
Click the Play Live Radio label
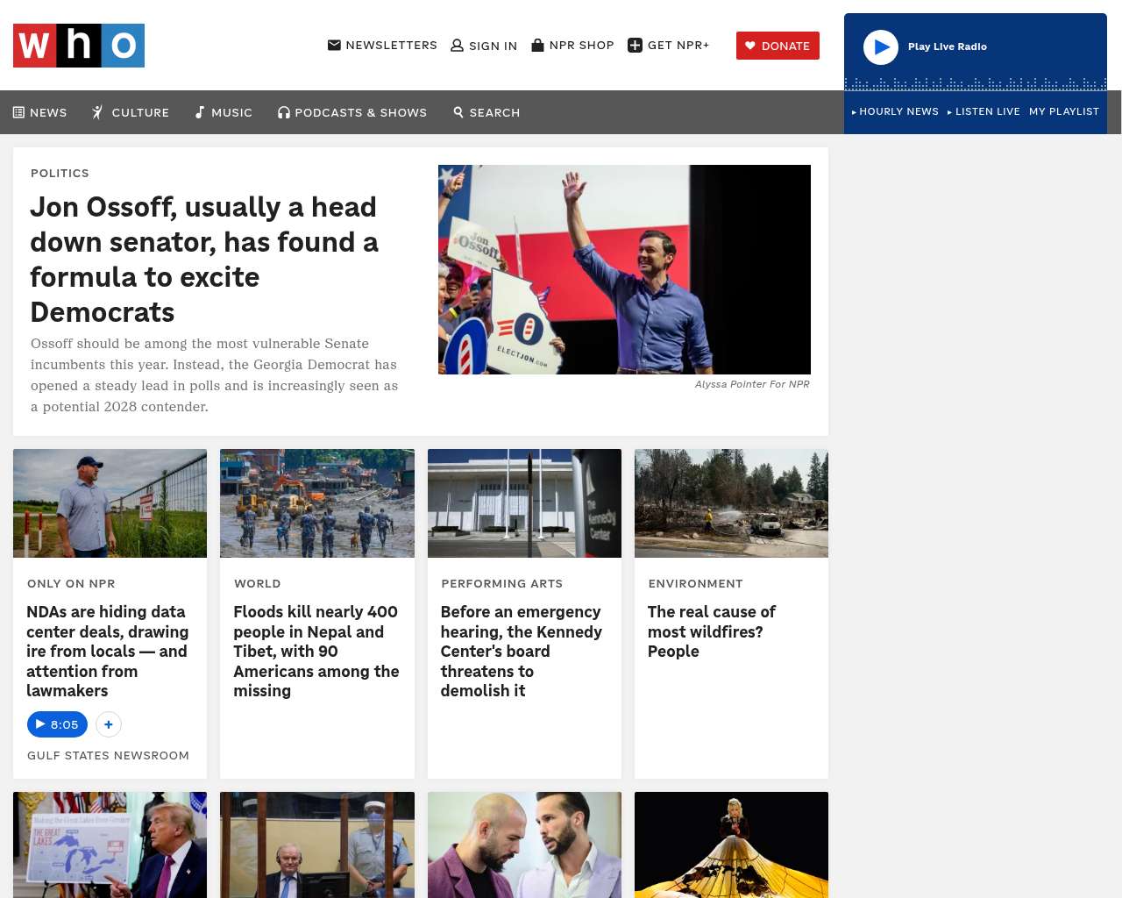948,46
